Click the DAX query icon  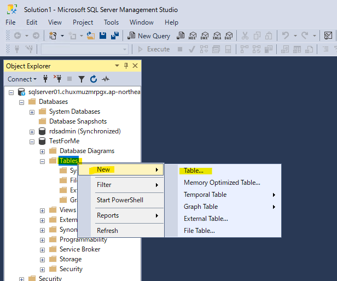(x=229, y=36)
